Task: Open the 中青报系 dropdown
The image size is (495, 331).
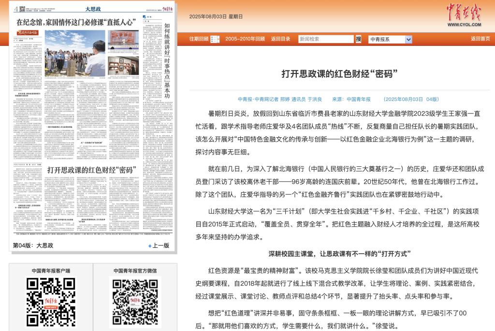Action: (x=390, y=40)
